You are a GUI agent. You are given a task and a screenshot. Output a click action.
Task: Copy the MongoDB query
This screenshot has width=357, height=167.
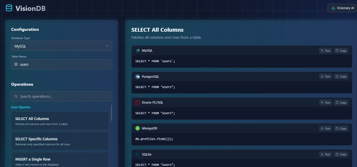341,128
